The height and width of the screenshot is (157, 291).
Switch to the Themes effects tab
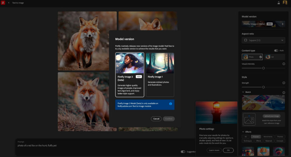(x=280, y=137)
